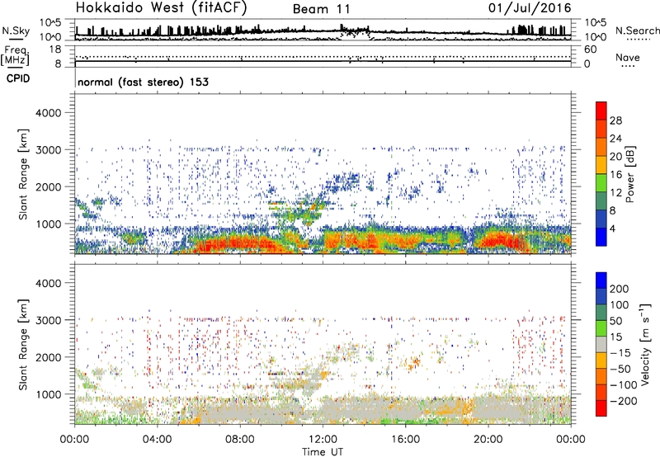Screen dimensions: 660x457
Task: Click the '28' Power colorbar tick label
Action: (x=615, y=120)
